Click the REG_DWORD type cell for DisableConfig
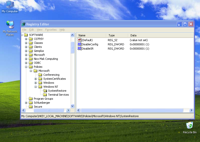This screenshot has width=200, height=142. pos(116,44)
